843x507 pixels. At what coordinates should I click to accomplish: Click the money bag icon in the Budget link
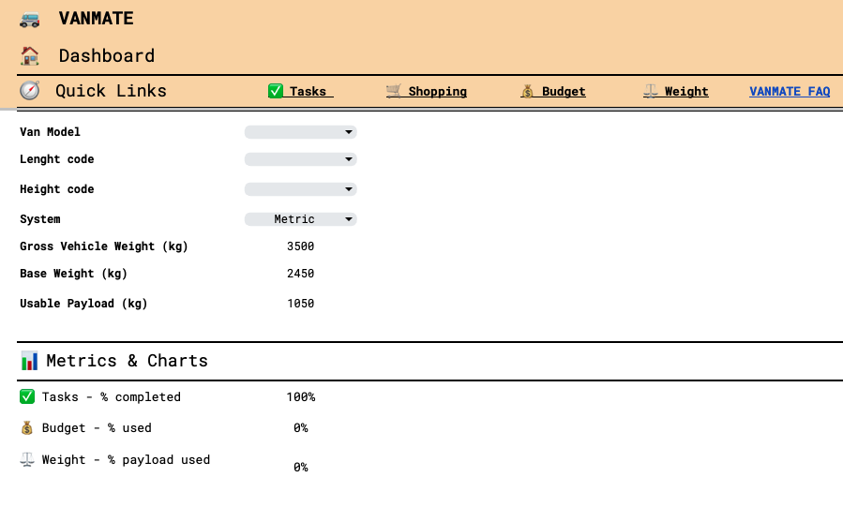coord(527,91)
